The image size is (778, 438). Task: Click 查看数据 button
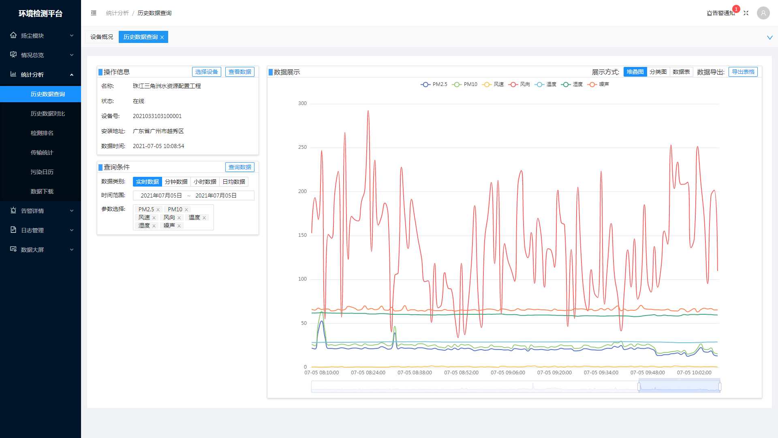click(240, 72)
